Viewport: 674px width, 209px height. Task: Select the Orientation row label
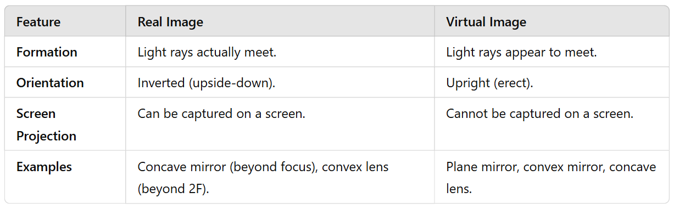(50, 83)
